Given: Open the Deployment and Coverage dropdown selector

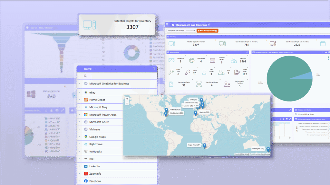Looking at the screenshot, I should tap(191, 31).
